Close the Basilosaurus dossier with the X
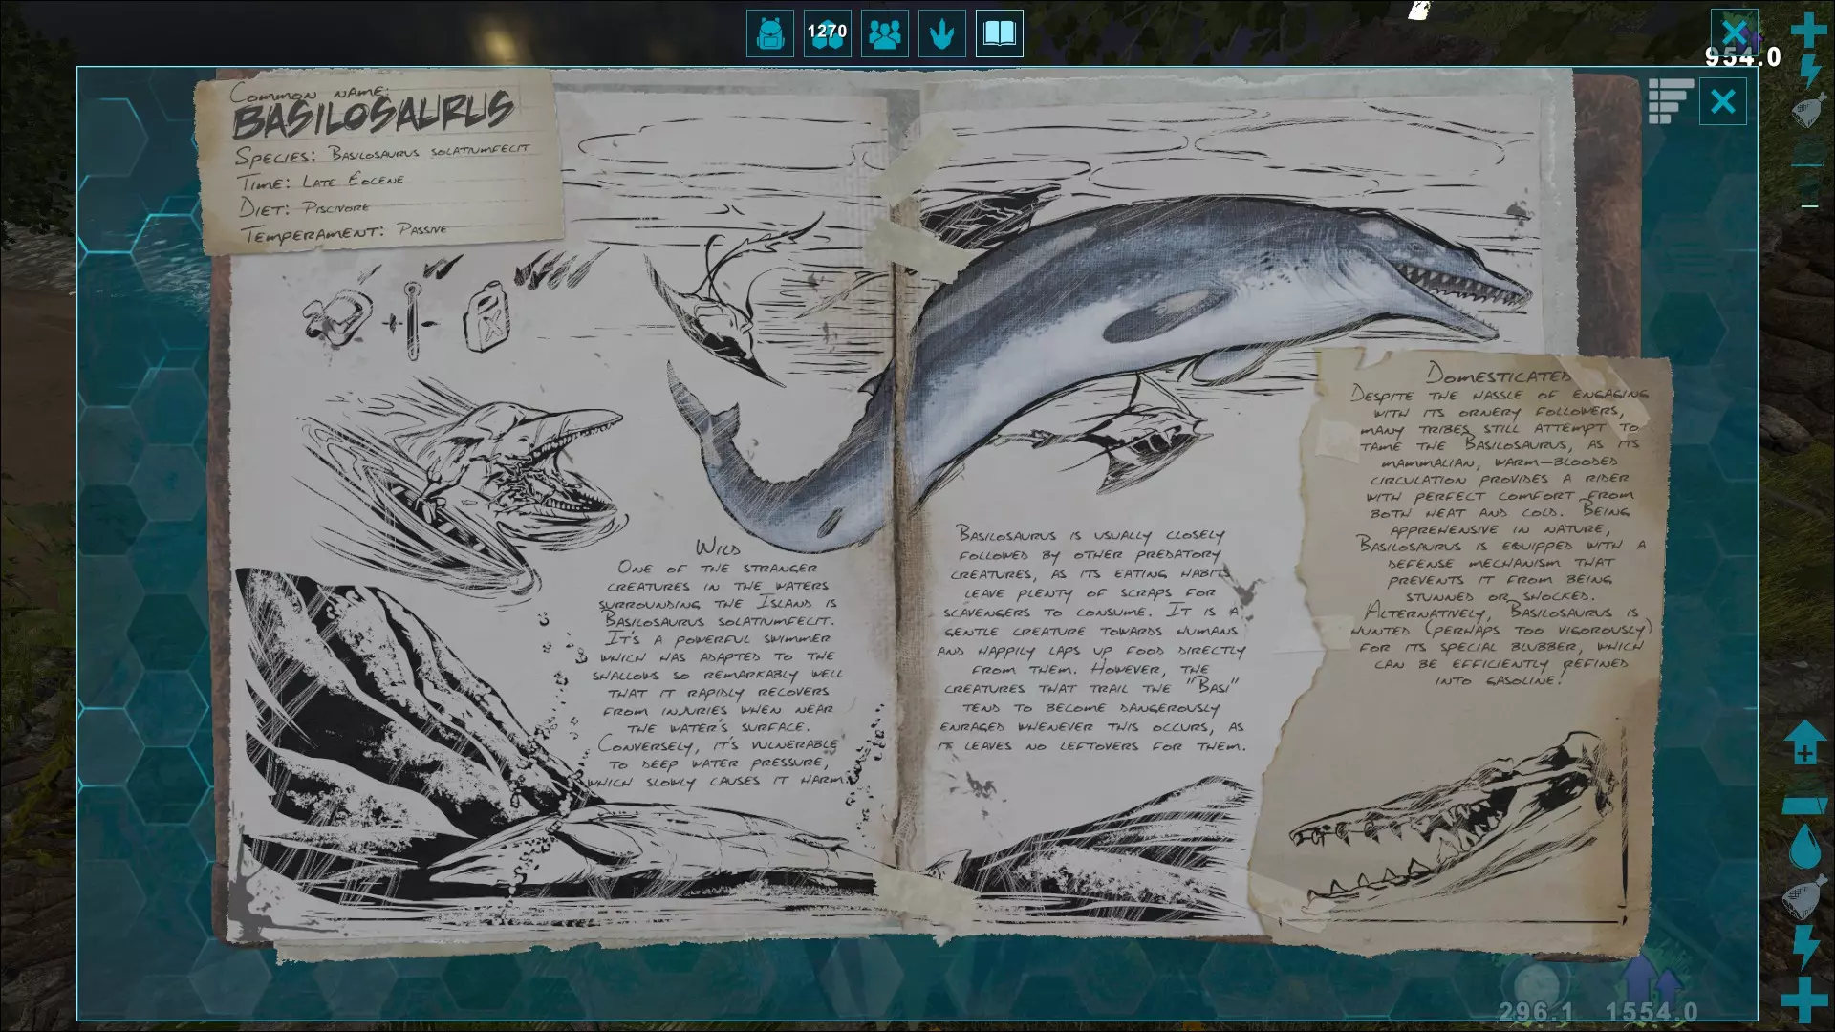This screenshot has width=1835, height=1032. coord(1722,101)
